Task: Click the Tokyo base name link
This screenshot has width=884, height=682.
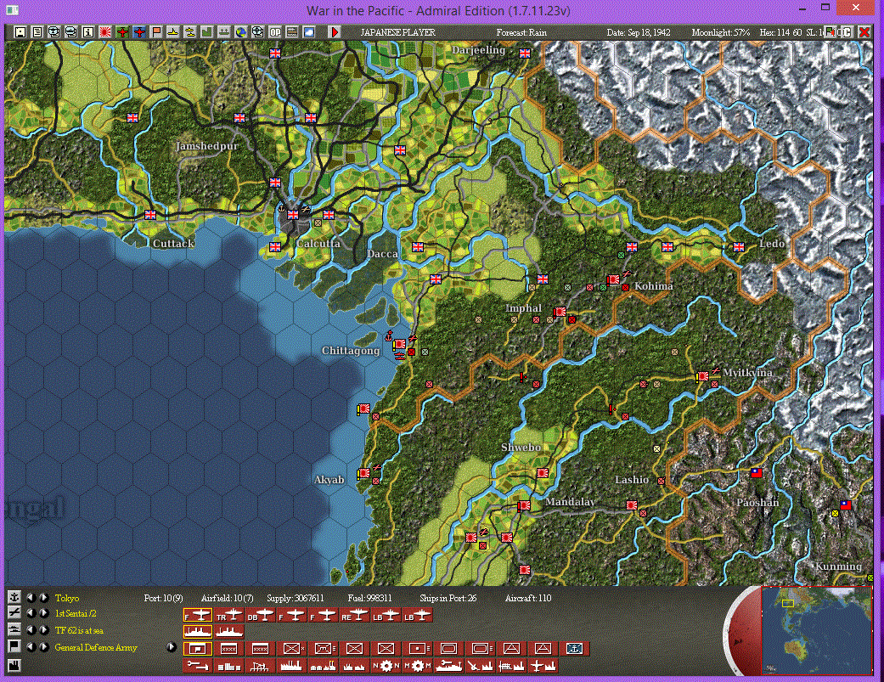Action: pos(67,598)
